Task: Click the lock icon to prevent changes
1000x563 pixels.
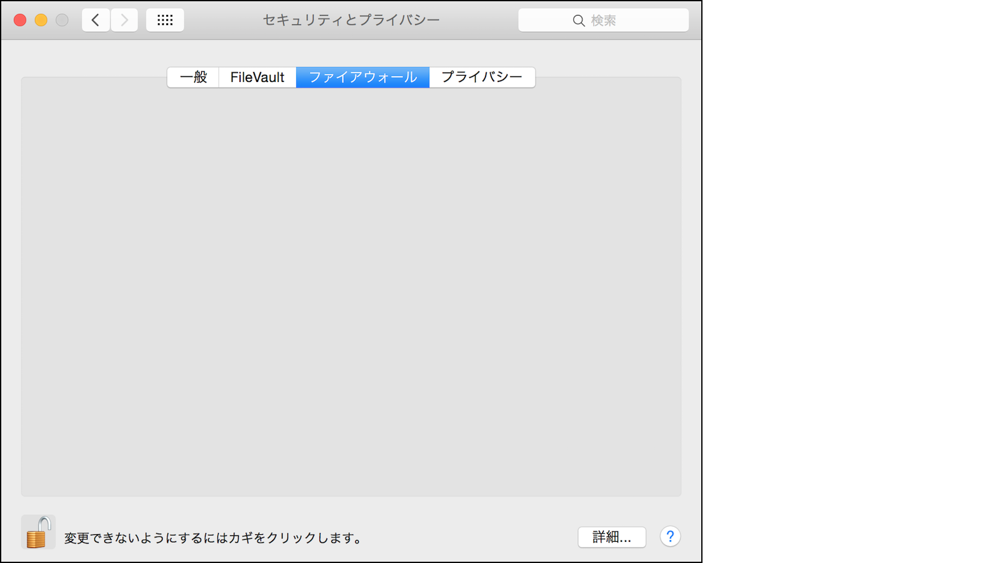Action: pos(38,532)
